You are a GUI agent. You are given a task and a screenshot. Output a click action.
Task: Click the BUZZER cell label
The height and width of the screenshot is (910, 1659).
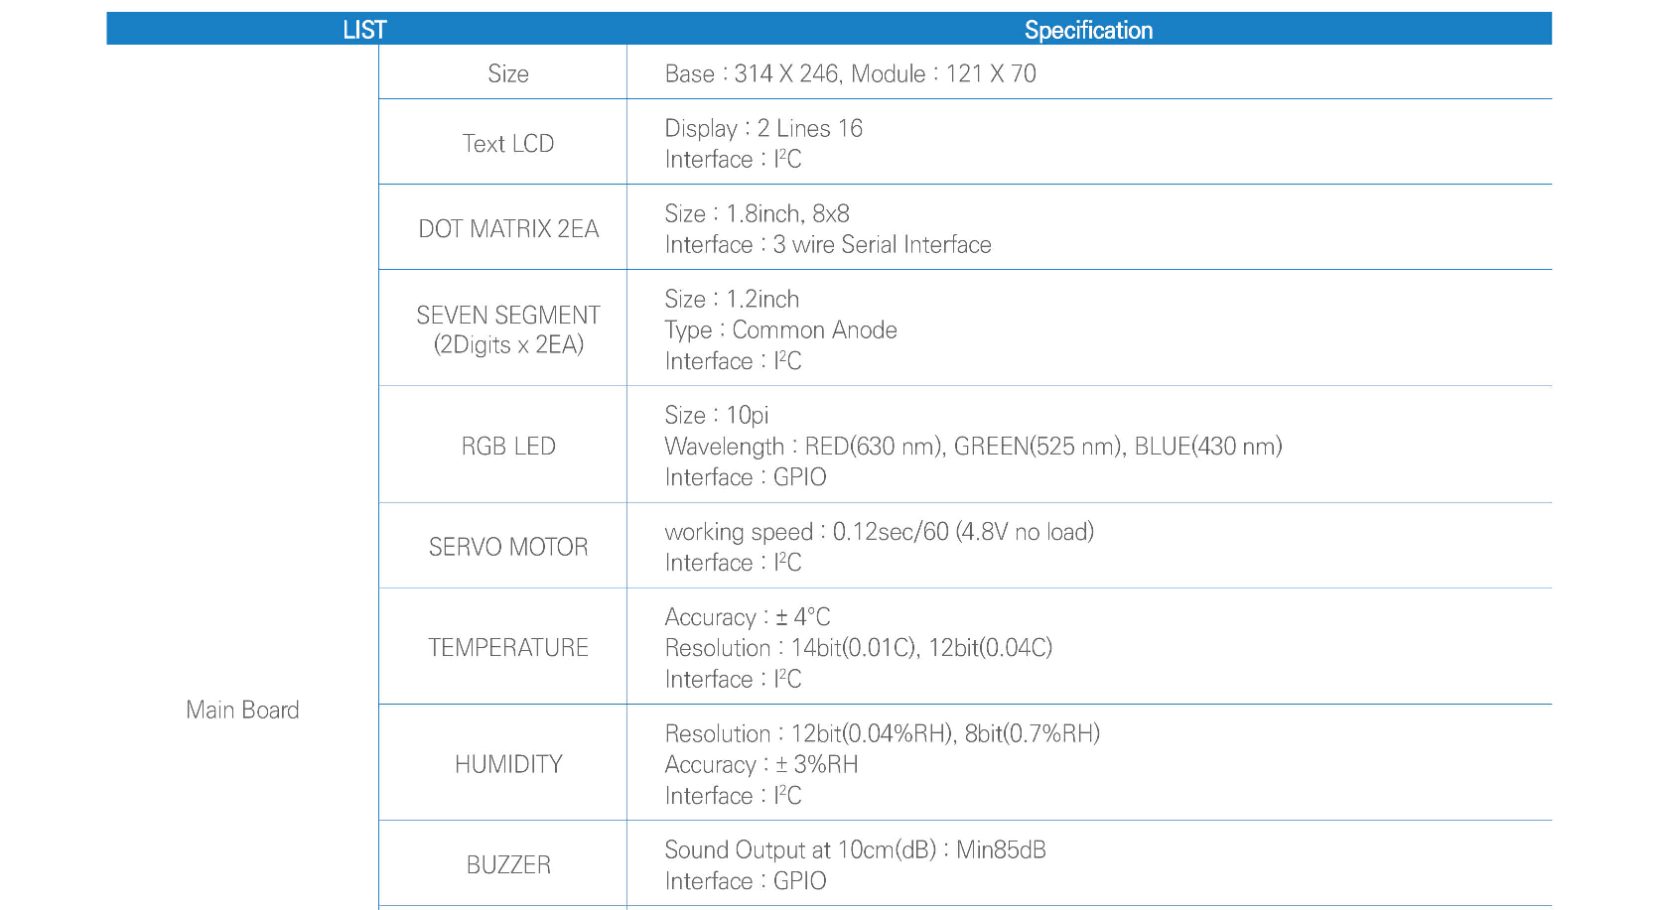coord(507,864)
